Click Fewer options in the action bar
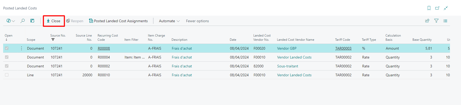461x105 pixels. [197, 21]
